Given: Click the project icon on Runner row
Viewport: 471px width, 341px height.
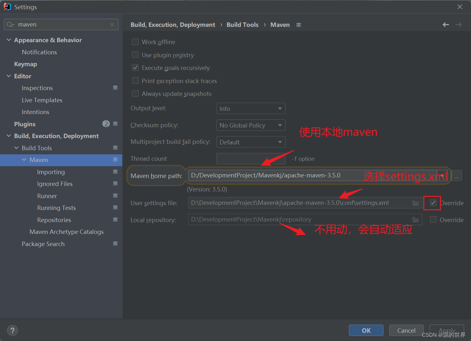Looking at the screenshot, I should (116, 196).
